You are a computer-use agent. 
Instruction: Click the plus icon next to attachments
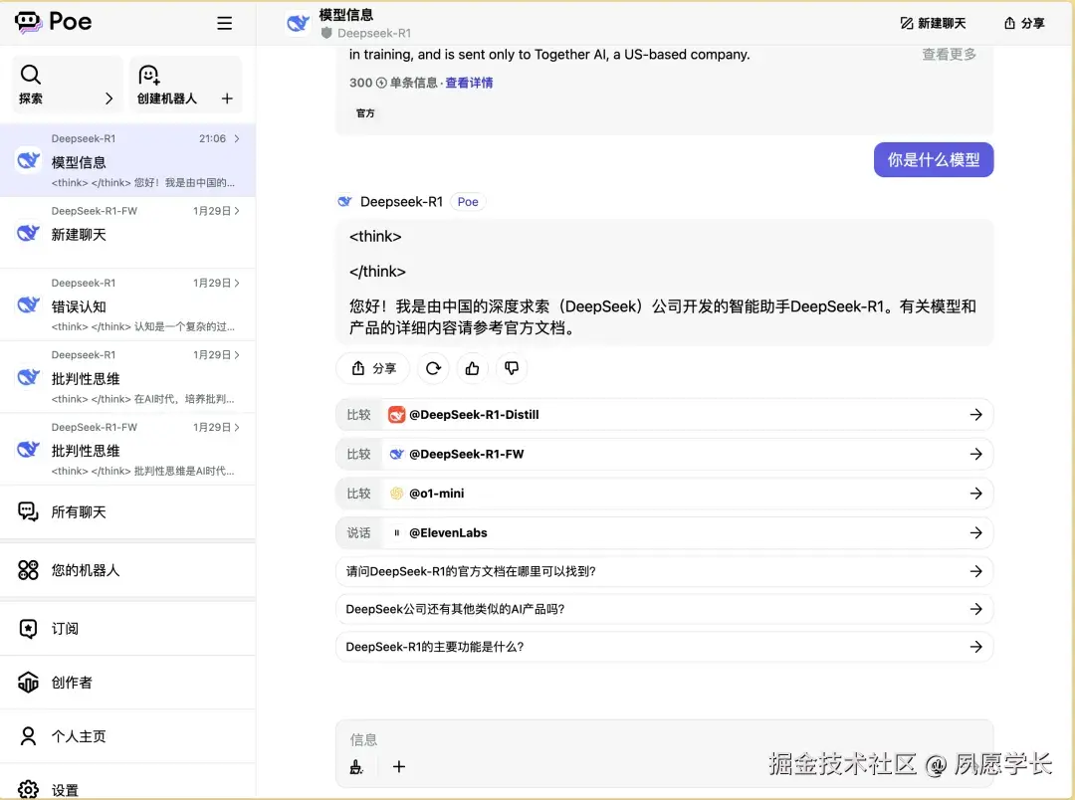[x=398, y=767]
